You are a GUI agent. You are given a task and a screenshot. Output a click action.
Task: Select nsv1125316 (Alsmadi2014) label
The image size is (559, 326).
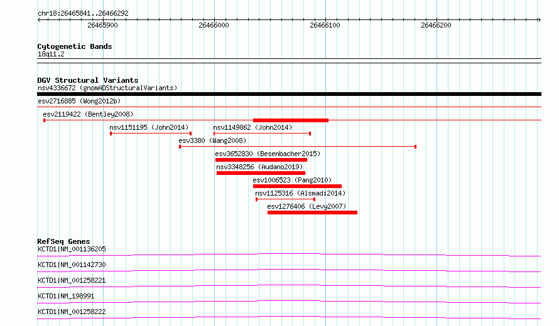pyautogui.click(x=300, y=193)
